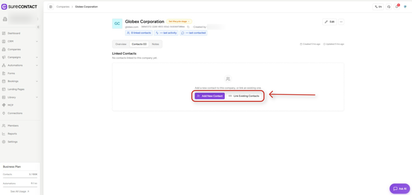Go to Companies in the sidebar
This screenshot has height=195, width=412.
click(x=14, y=49)
